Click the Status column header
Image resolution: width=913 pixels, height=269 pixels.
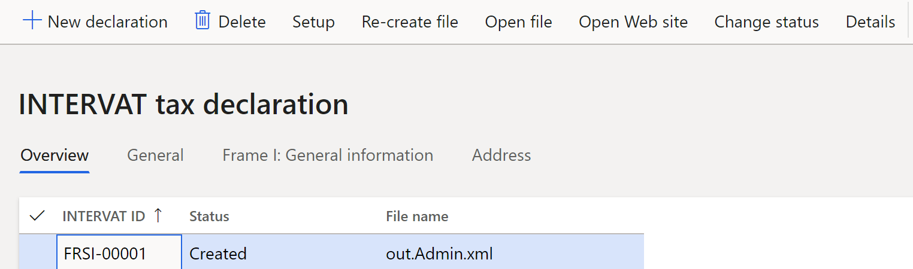[x=209, y=216]
